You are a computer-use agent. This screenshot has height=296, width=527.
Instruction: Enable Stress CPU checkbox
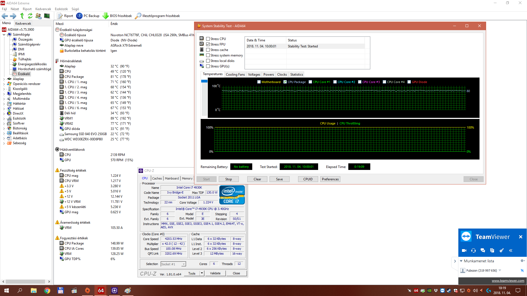click(x=208, y=39)
